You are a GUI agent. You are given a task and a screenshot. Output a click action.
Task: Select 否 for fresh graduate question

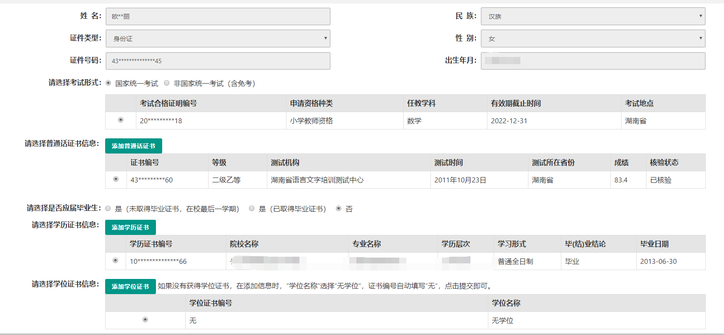click(x=339, y=209)
